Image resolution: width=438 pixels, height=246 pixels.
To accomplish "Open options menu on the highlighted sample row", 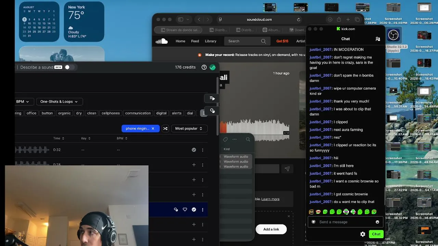I will [203, 209].
